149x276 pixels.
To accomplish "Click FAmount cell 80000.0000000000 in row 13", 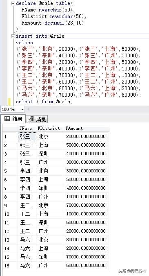I will (x=87, y=240).
